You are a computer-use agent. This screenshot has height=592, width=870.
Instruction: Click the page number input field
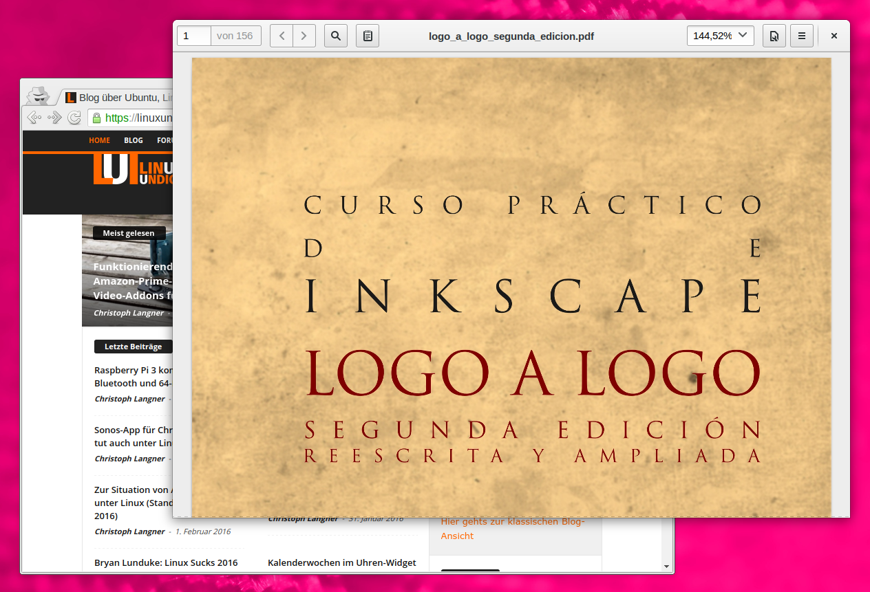(x=194, y=36)
